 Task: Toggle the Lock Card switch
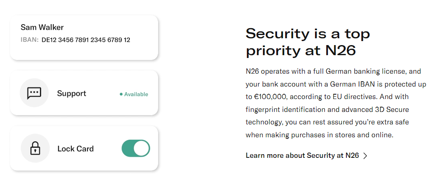[136, 148]
